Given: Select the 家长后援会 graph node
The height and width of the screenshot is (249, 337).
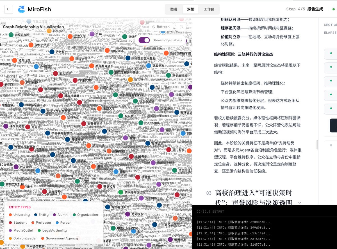Looking at the screenshot, I should click(168, 75).
